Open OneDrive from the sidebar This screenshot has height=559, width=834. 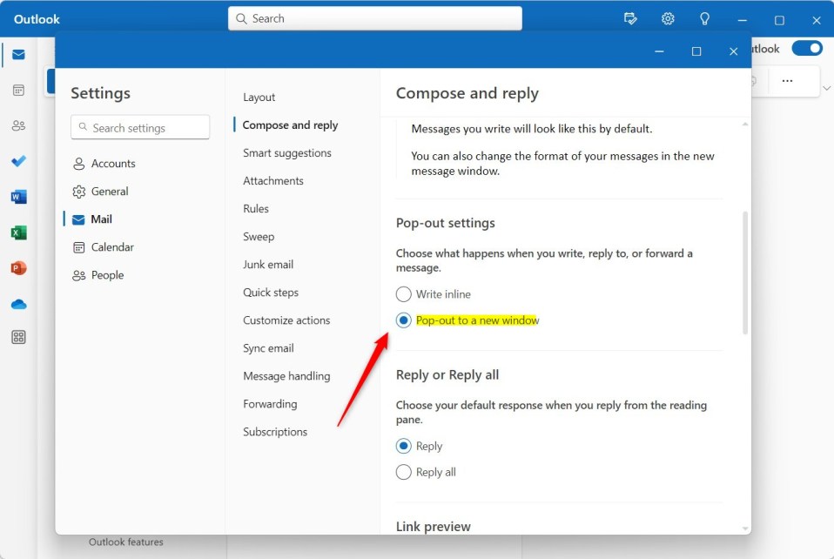(x=18, y=303)
